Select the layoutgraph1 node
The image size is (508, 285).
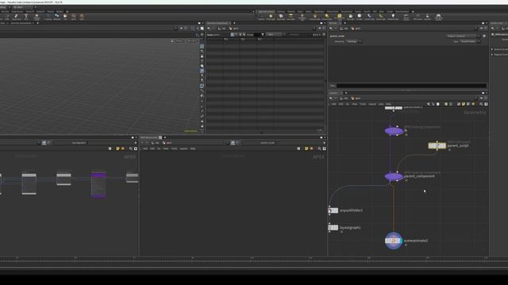[333, 228]
